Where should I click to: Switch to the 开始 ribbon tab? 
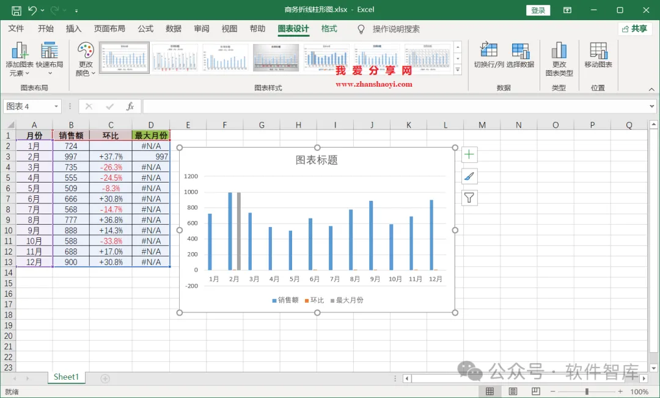pyautogui.click(x=45, y=29)
